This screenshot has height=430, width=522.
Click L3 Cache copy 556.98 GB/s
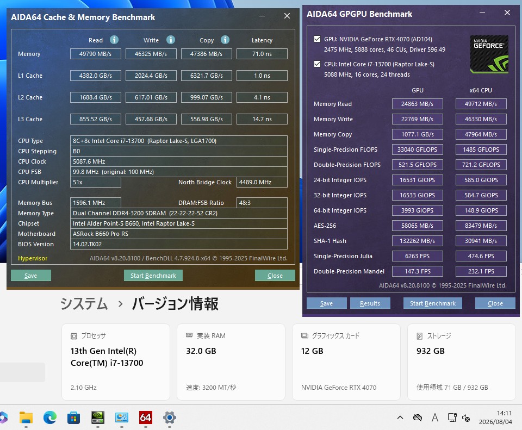[x=207, y=119]
